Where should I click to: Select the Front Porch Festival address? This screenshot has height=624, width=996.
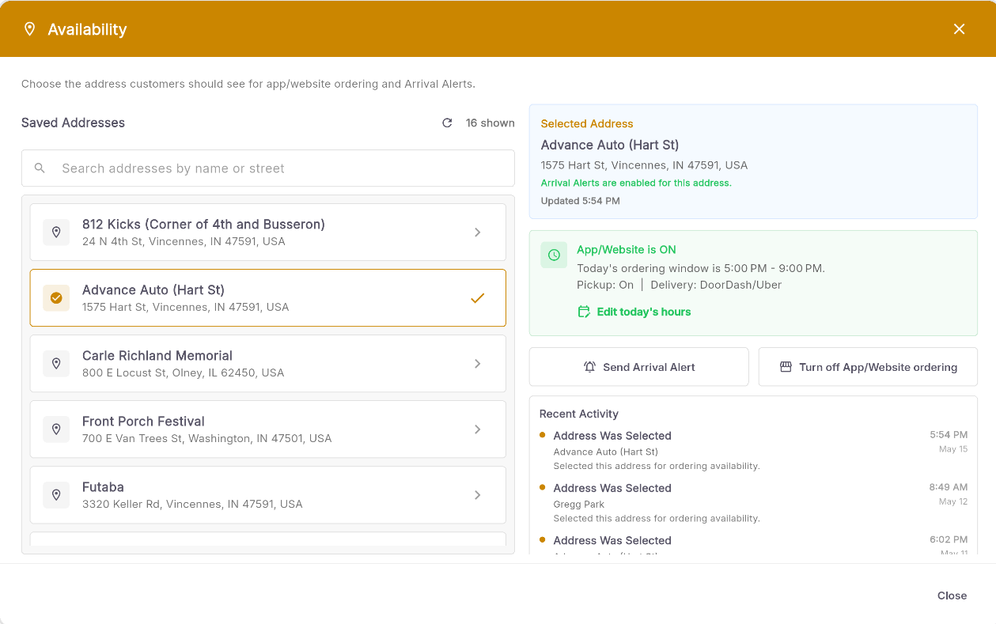click(267, 429)
